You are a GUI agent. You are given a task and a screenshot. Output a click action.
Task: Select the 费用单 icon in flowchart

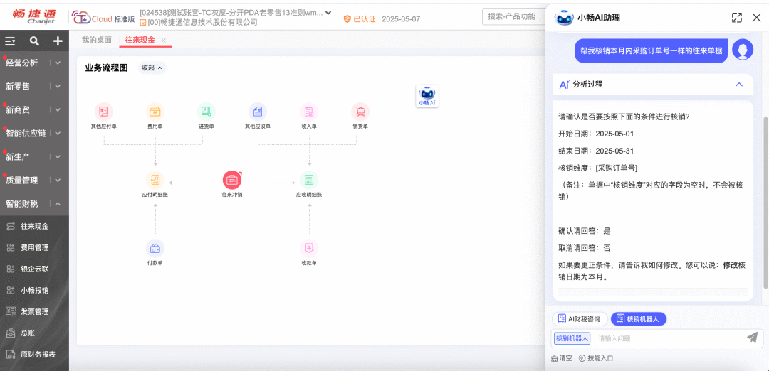click(155, 112)
